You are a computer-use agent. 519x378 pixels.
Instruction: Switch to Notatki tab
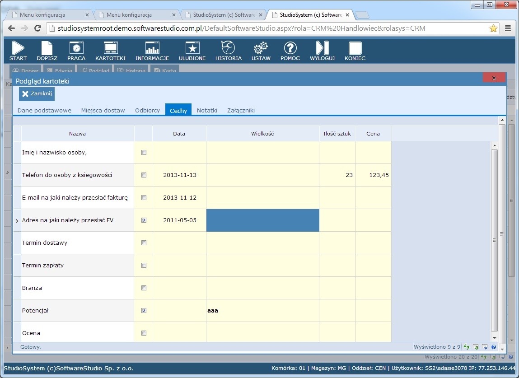207,110
